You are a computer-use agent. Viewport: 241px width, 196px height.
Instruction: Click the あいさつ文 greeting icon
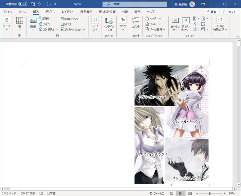[175, 24]
